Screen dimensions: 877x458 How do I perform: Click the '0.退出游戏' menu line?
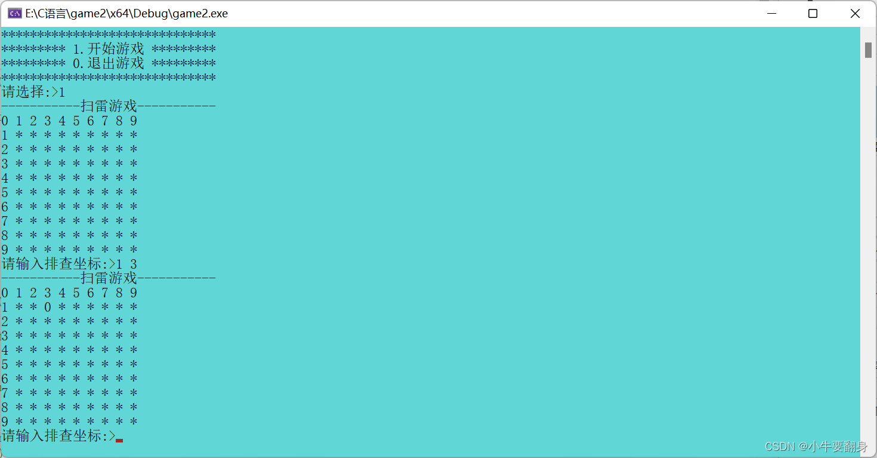(x=109, y=63)
